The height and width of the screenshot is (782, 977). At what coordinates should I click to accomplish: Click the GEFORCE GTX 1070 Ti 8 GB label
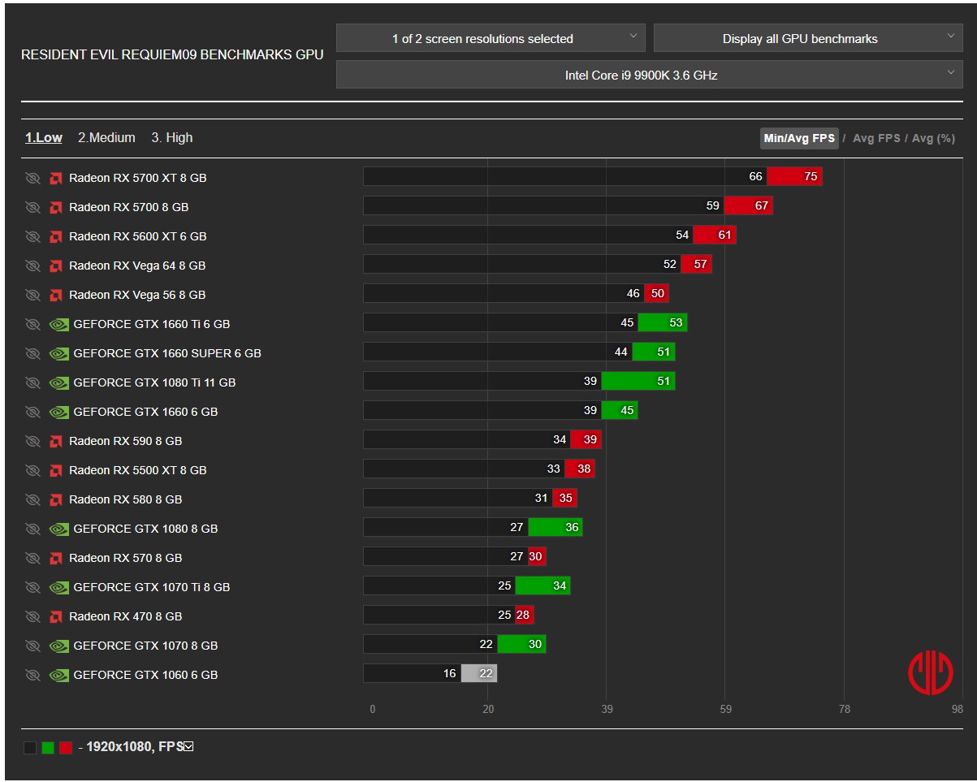(x=152, y=587)
